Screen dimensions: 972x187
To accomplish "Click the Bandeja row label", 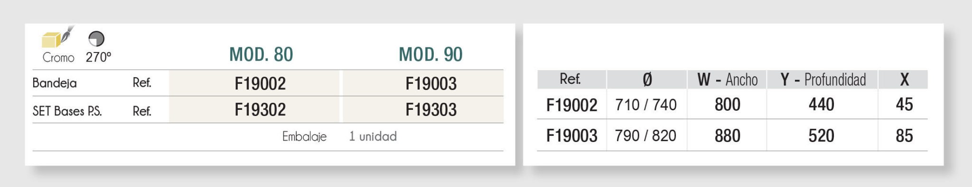I will coord(55,83).
